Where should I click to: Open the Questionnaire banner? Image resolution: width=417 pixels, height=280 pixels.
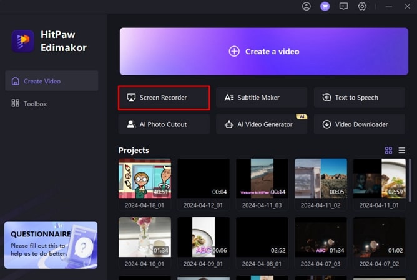[51, 245]
